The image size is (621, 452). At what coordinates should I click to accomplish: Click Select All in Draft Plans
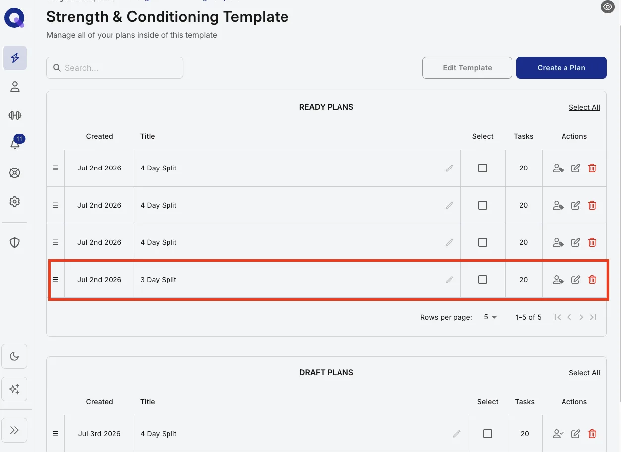point(584,373)
